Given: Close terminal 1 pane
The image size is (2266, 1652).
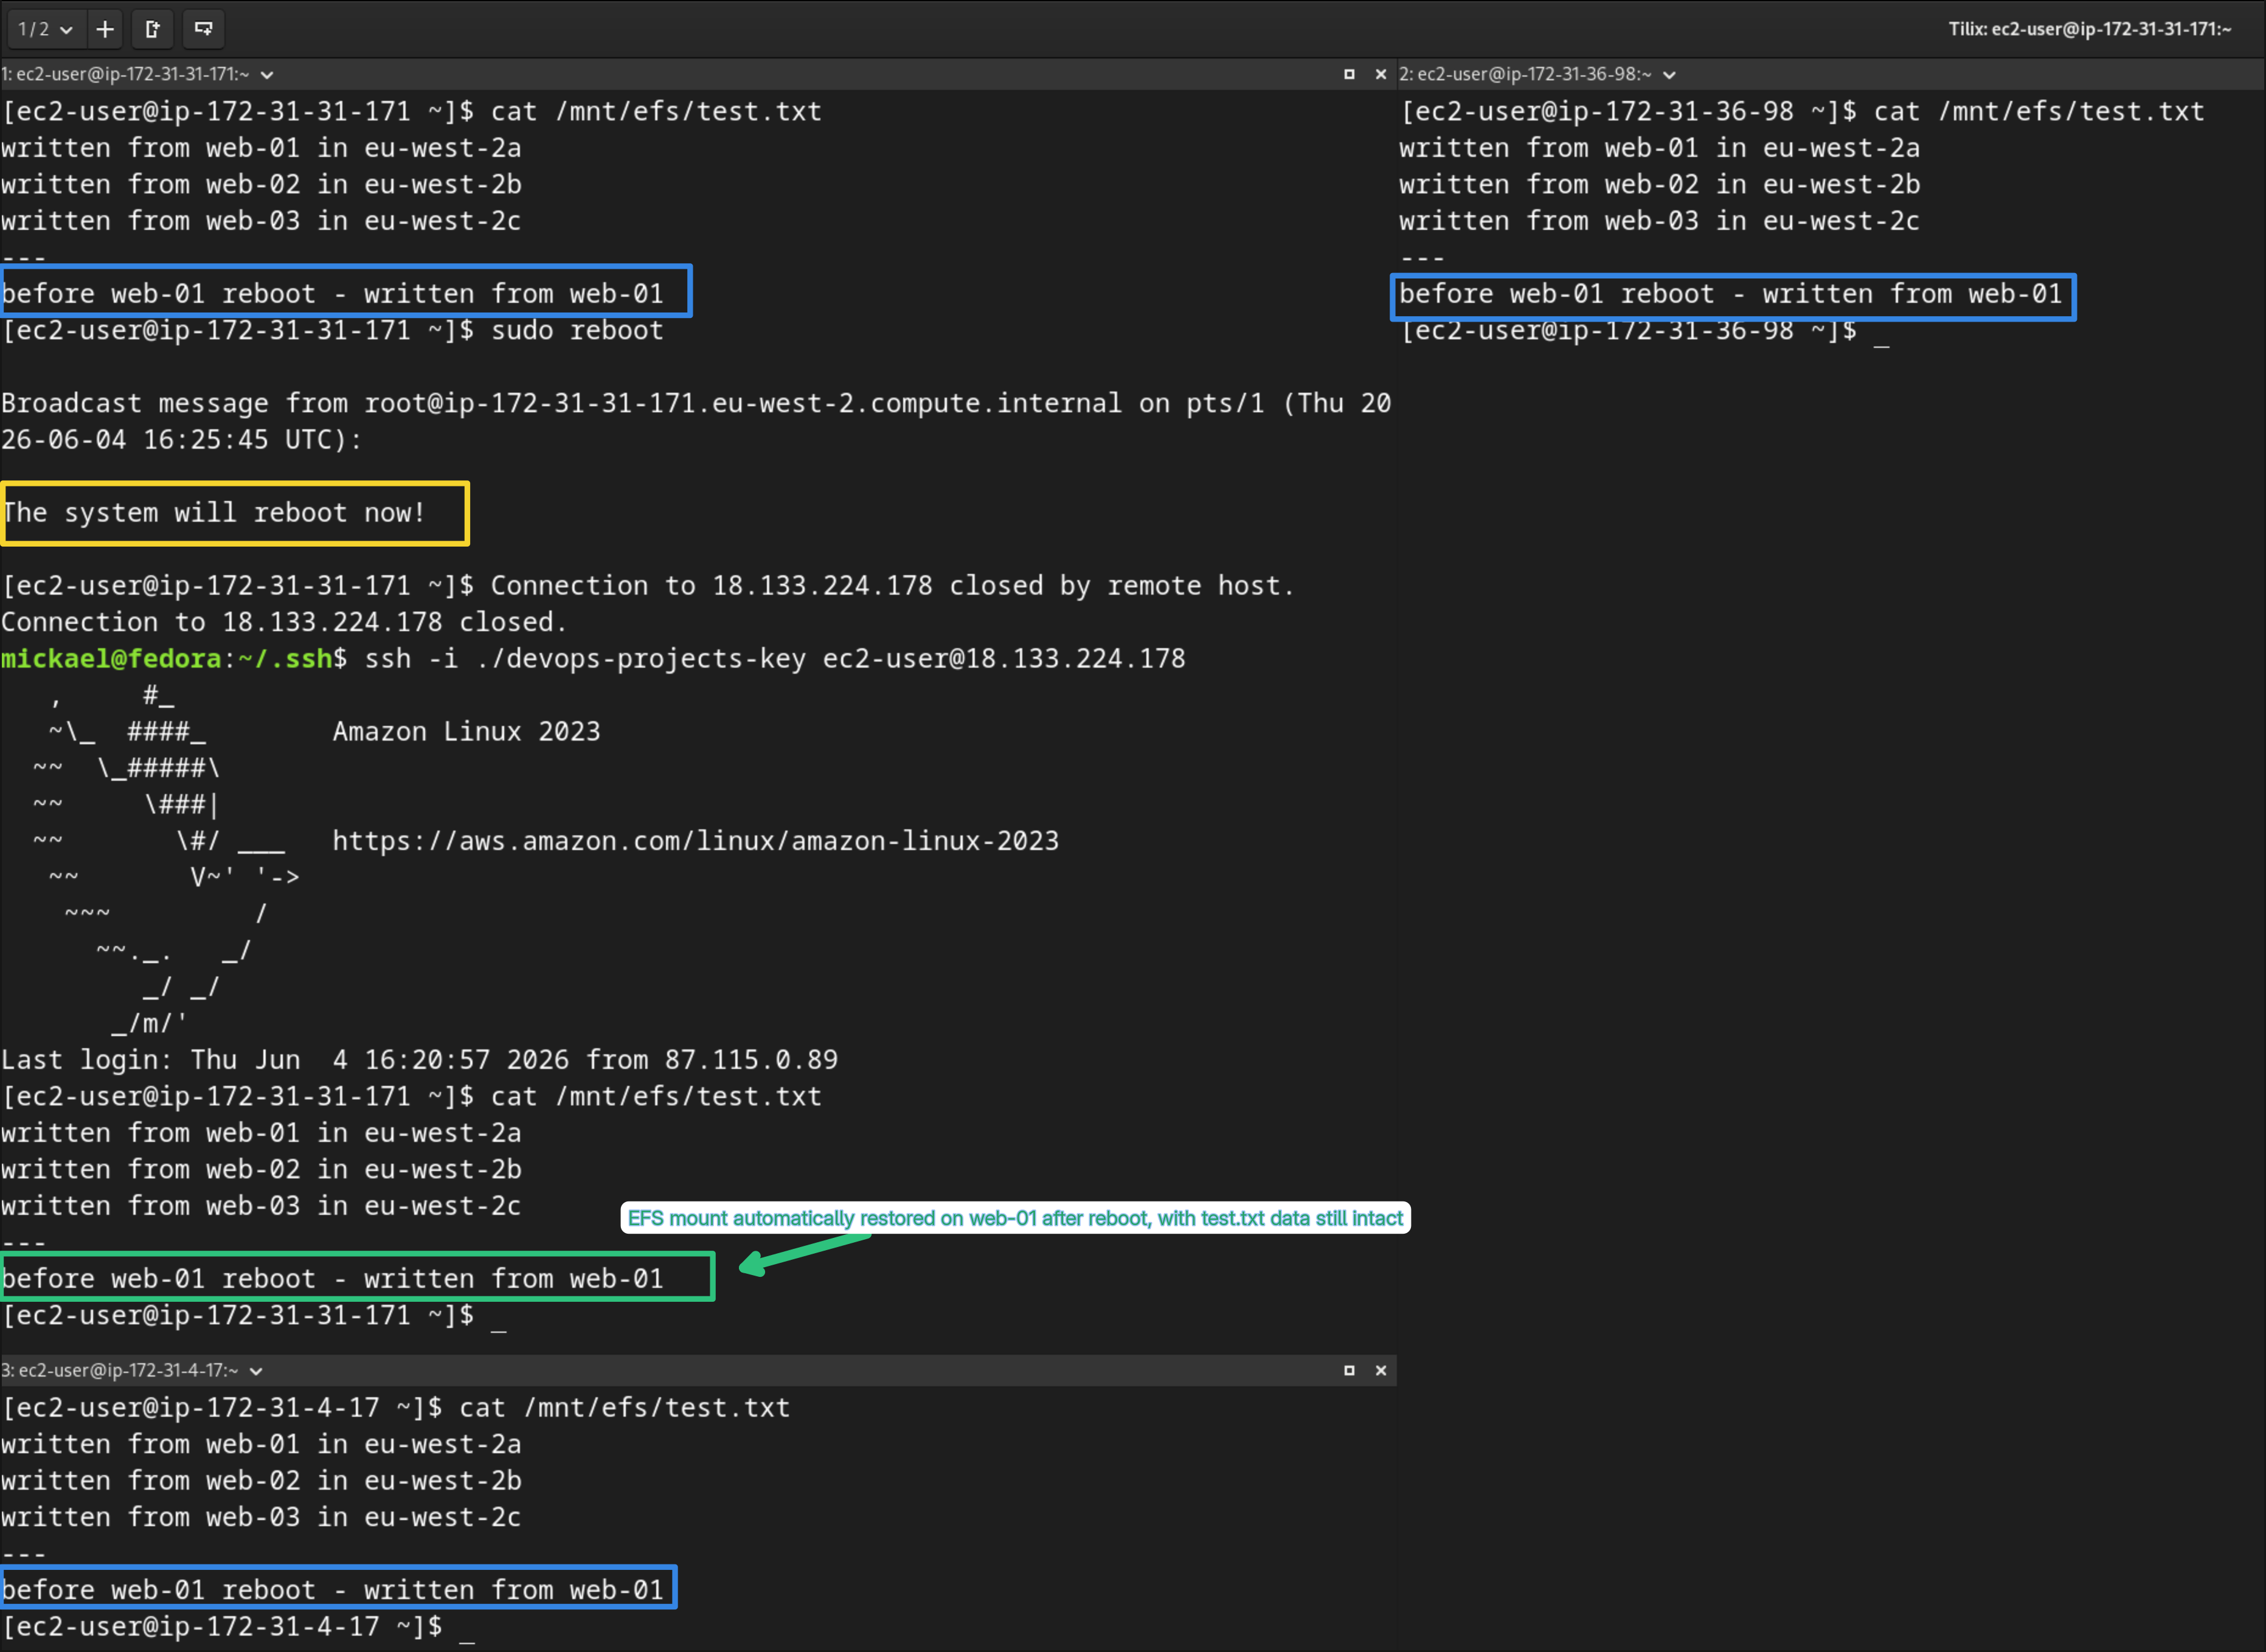Looking at the screenshot, I should [x=1381, y=74].
